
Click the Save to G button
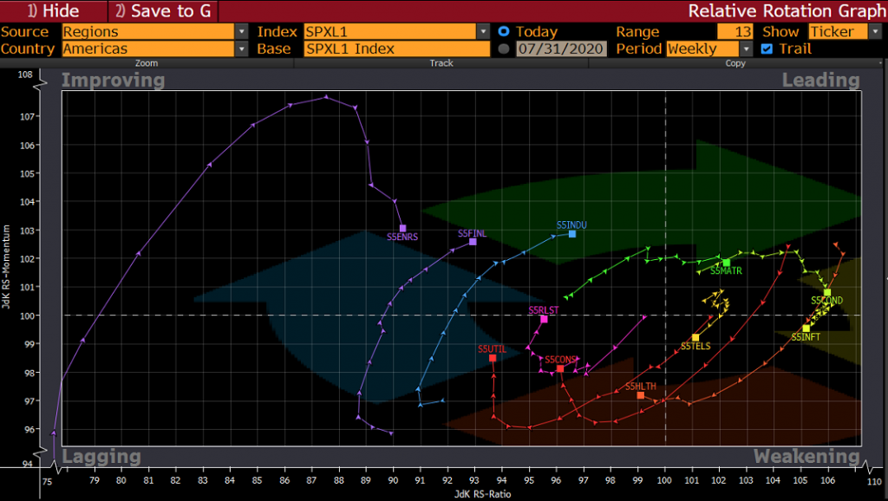click(x=163, y=11)
